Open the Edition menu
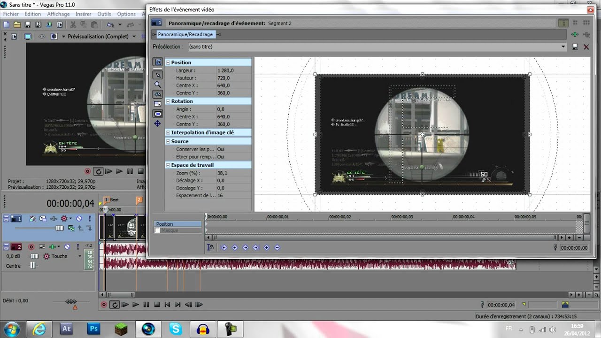The image size is (601, 338). point(33,14)
